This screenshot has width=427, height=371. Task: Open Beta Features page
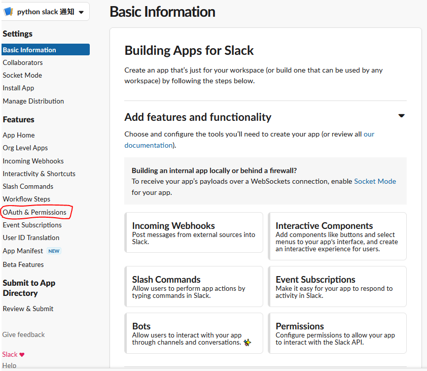click(x=23, y=265)
